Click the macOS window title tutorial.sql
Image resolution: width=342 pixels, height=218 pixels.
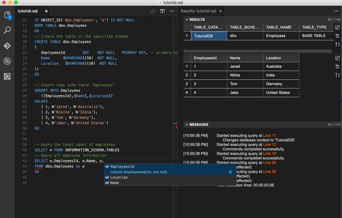click(x=173, y=3)
